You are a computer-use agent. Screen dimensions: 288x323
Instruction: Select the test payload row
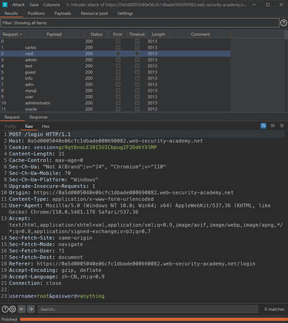click(x=116, y=66)
